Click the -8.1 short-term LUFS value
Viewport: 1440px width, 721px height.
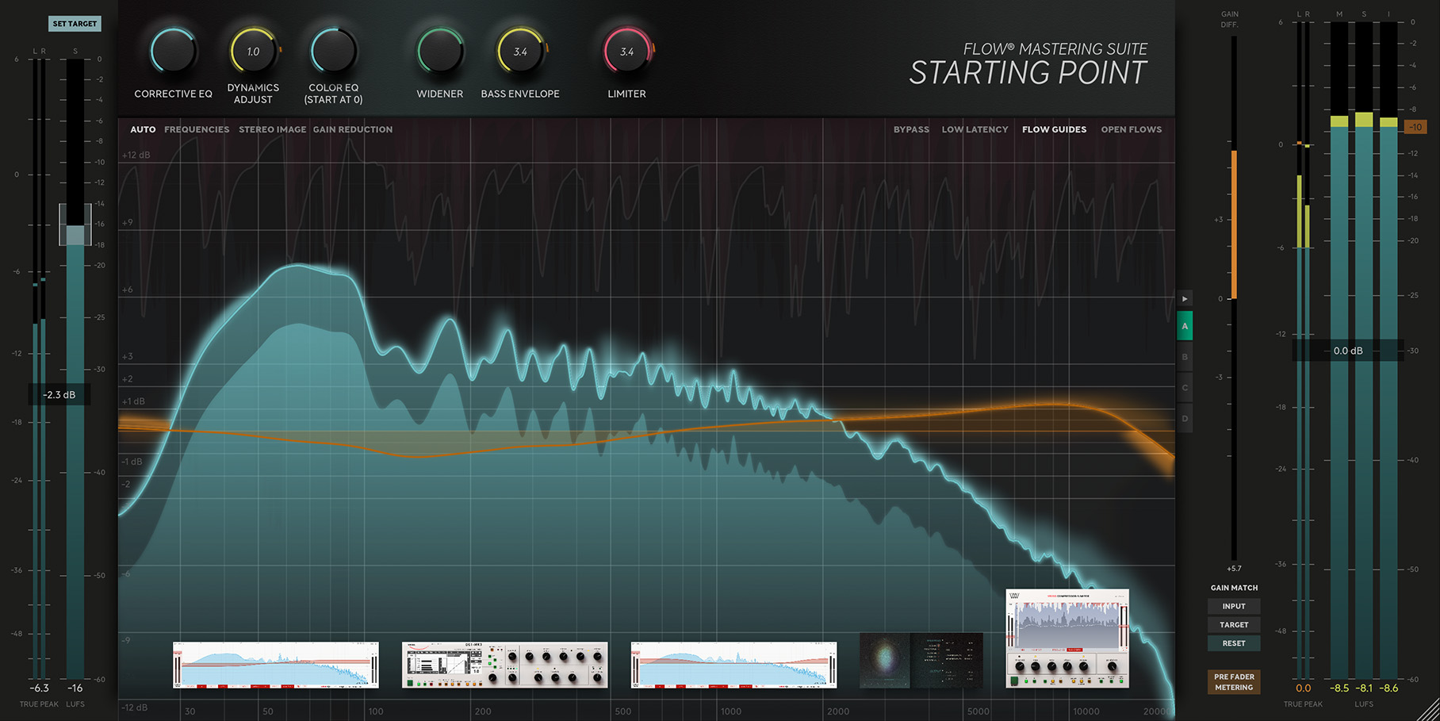1364,688
